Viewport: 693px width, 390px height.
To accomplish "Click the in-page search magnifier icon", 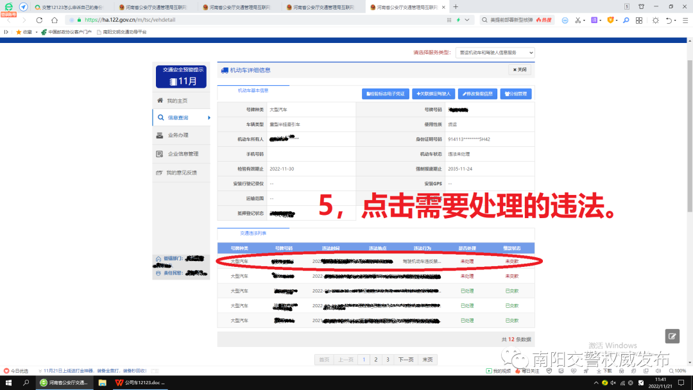I will 626,20.
